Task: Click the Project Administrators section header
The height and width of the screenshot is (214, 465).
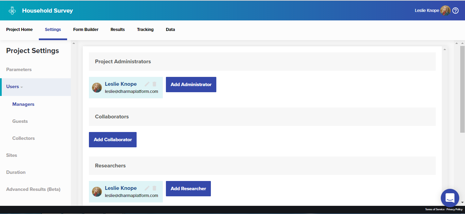Action: click(x=262, y=62)
